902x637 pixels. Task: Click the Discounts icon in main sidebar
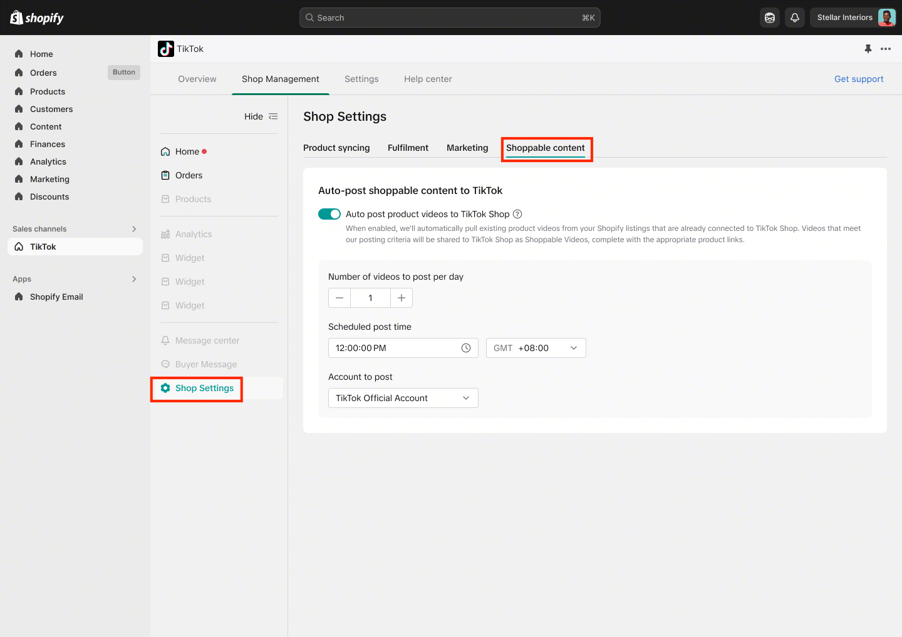pyautogui.click(x=19, y=196)
